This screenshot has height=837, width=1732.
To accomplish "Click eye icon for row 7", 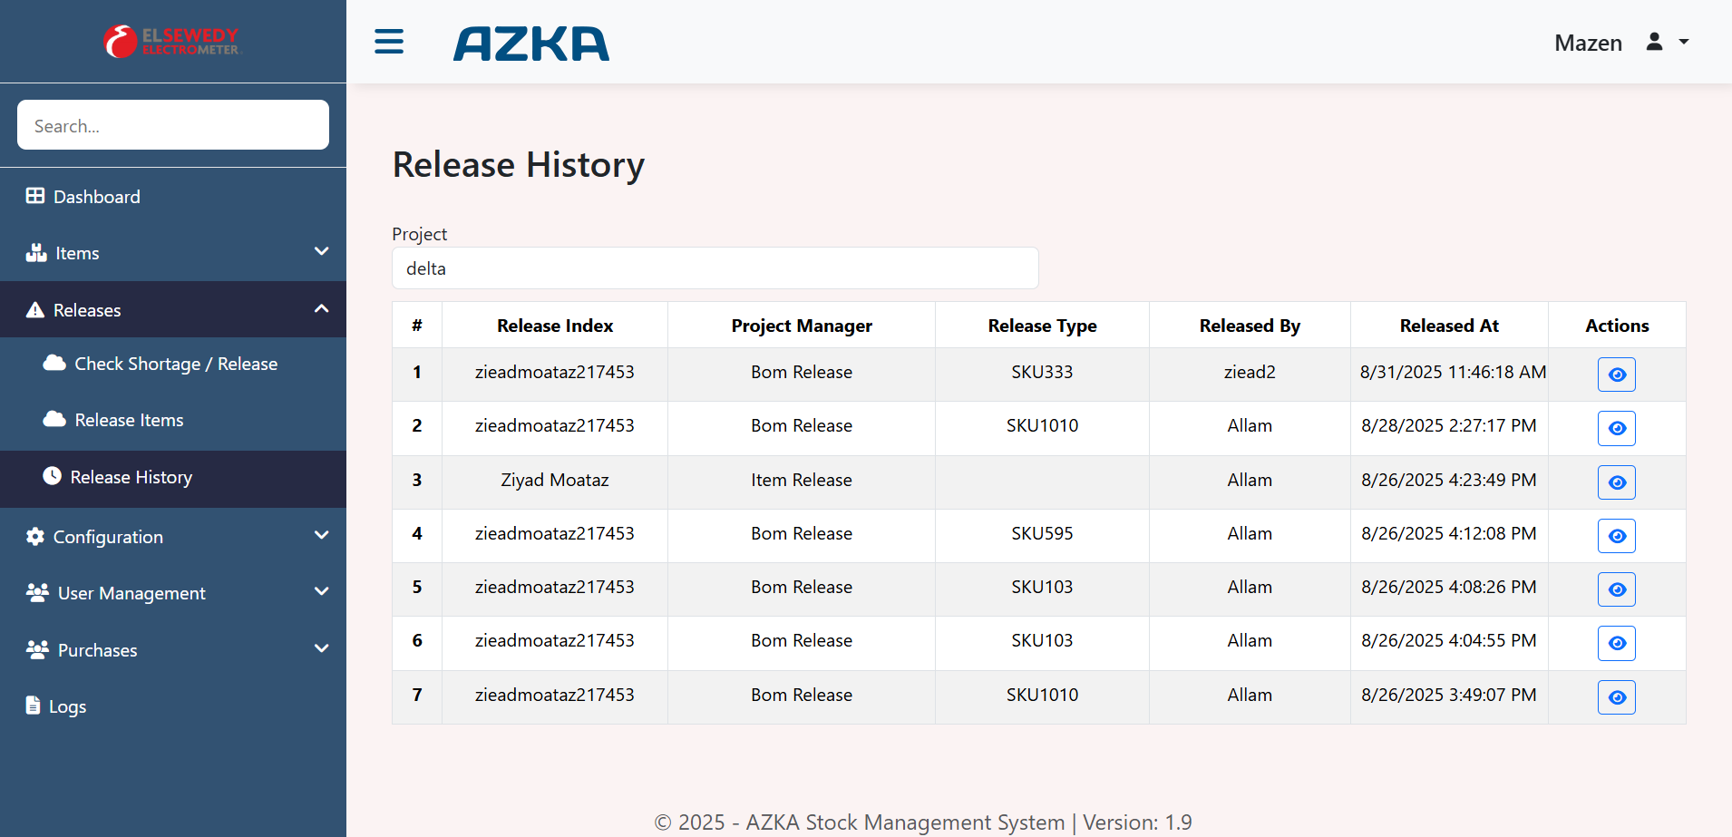I will point(1616,697).
